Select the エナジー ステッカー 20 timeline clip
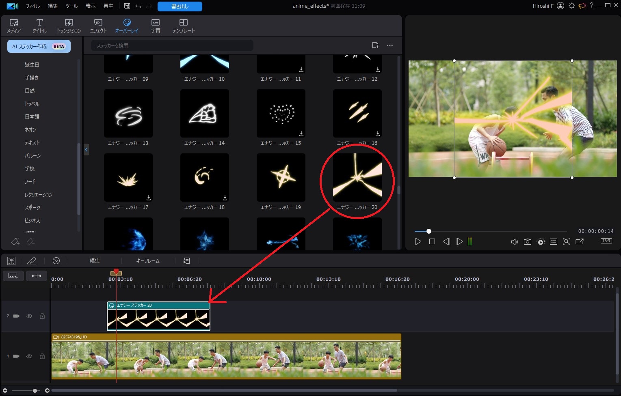Viewport: 621px width, 396px height. coord(158,316)
